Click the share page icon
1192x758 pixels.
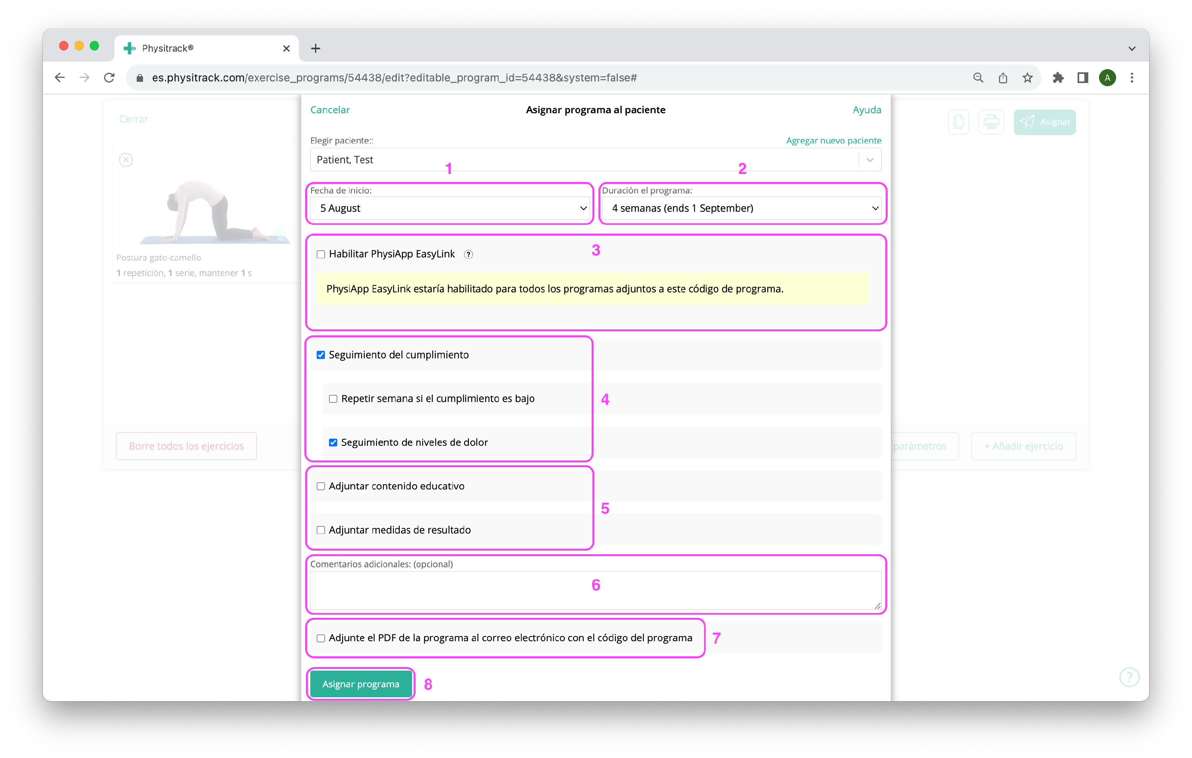coord(1002,78)
